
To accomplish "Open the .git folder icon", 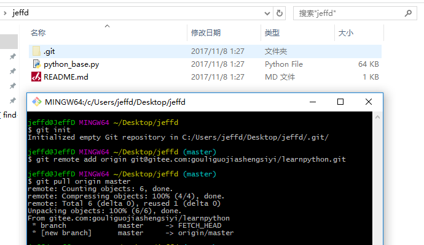I will coord(36,51).
